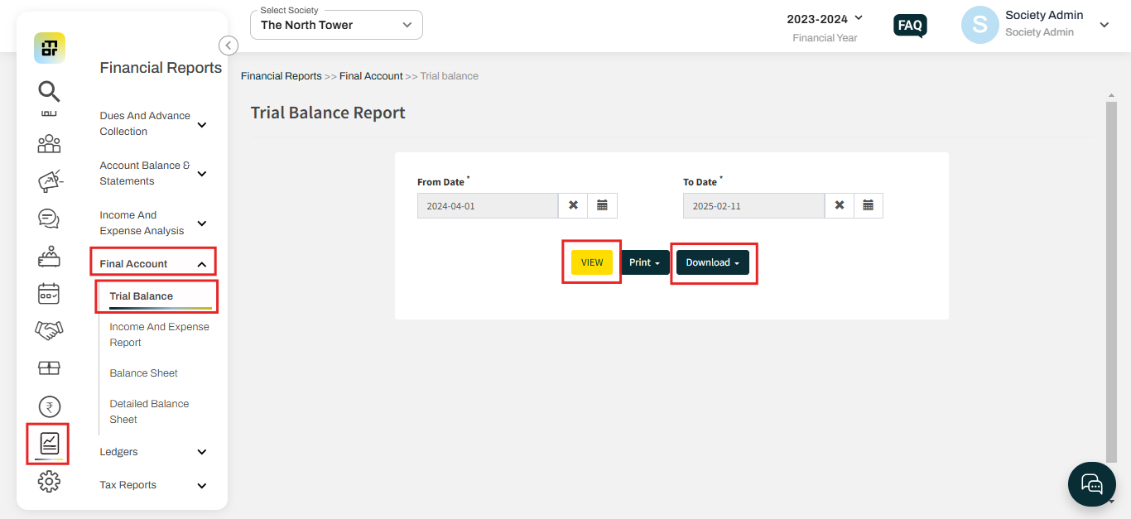Click Final Account breadcrumb link
Viewport: 1131px width, 519px height.
tap(371, 76)
